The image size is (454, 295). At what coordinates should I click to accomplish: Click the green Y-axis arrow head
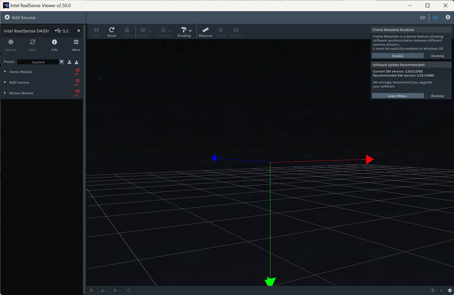(x=270, y=281)
